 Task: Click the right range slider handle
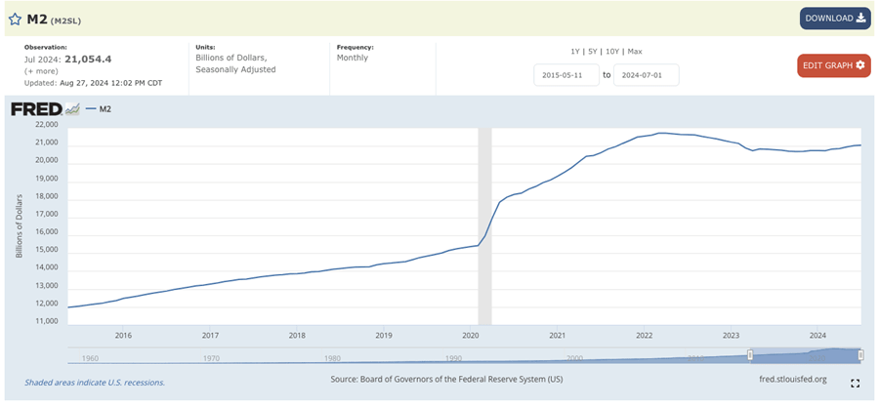[860, 355]
